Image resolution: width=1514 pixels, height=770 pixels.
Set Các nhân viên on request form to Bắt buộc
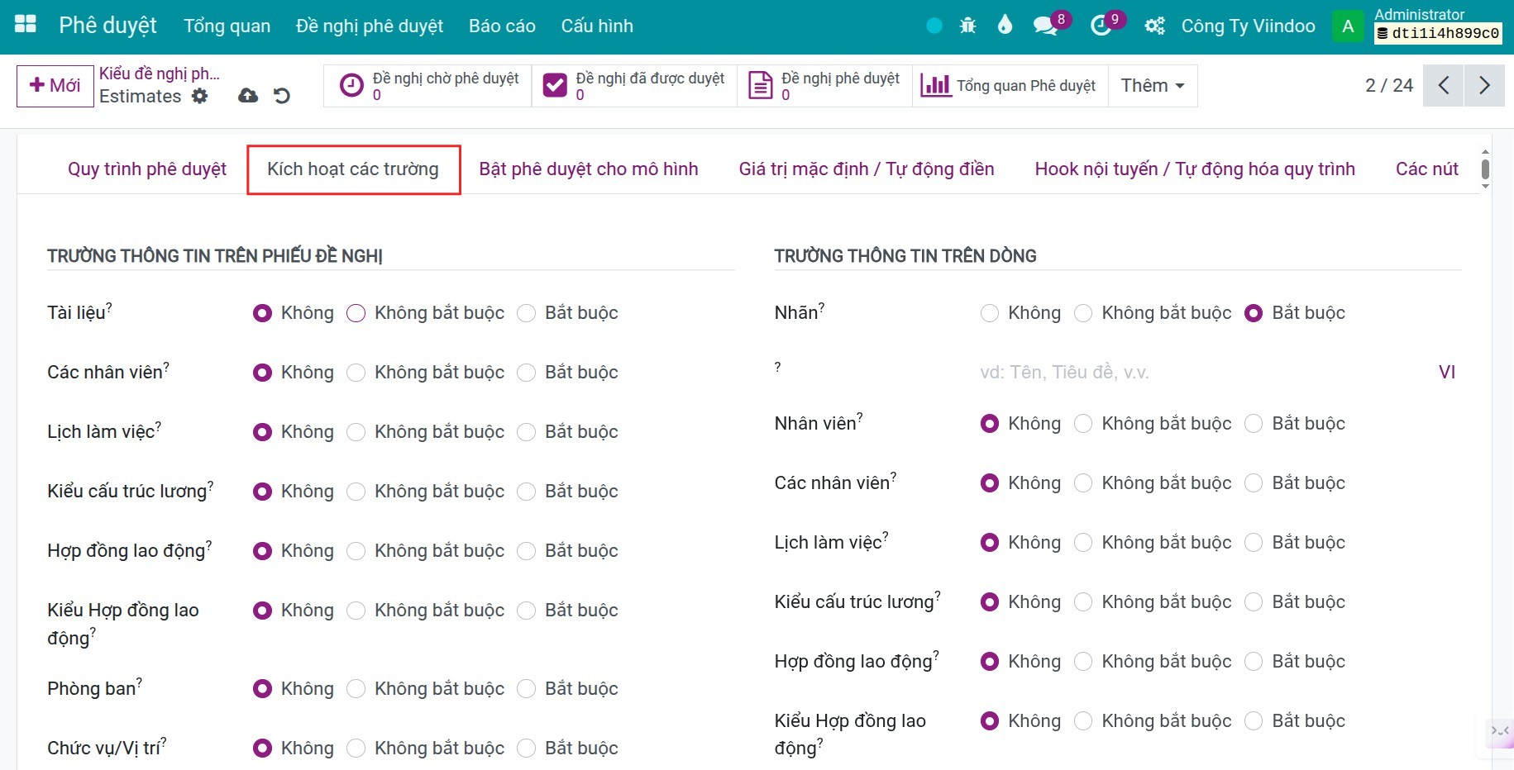[526, 373]
